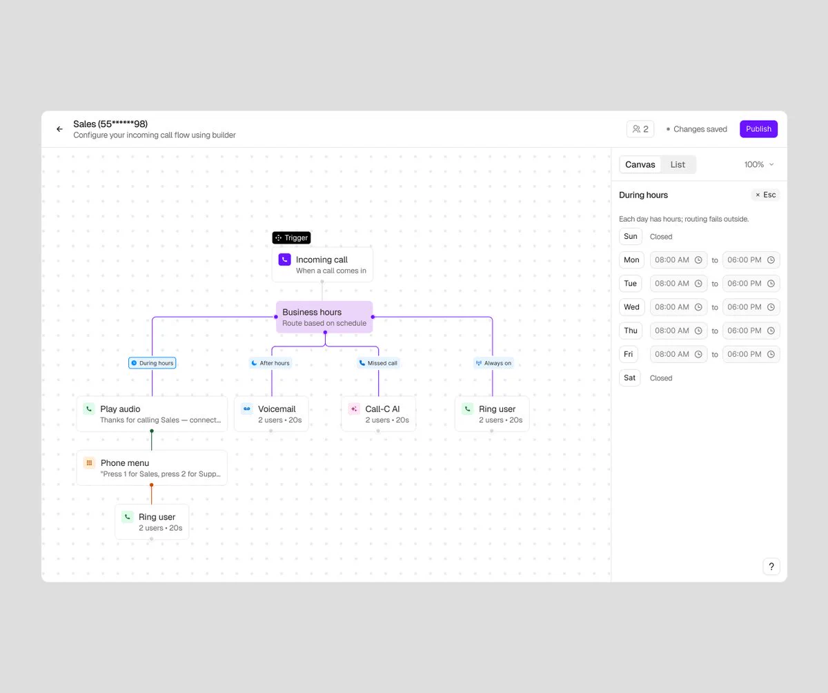The width and height of the screenshot is (828, 693).
Task: Select the Always on branch label
Action: 493,363
